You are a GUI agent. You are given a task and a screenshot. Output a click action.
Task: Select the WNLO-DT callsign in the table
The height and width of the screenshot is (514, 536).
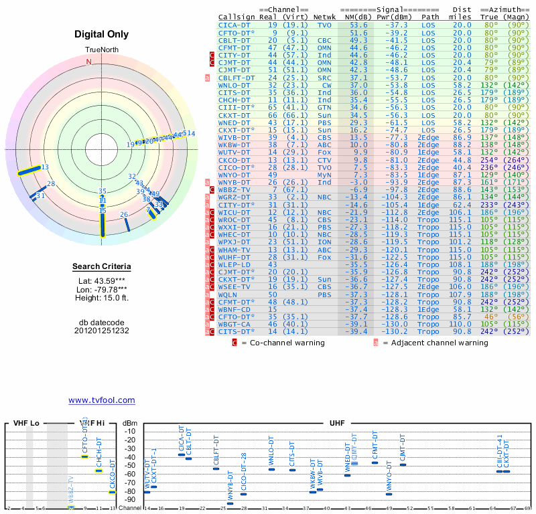(x=234, y=85)
